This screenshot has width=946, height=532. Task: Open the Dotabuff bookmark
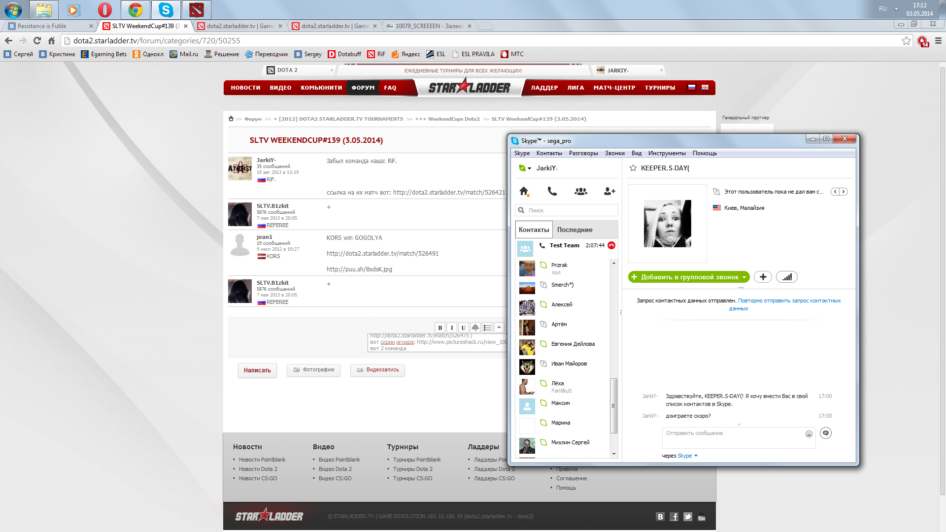(344, 54)
